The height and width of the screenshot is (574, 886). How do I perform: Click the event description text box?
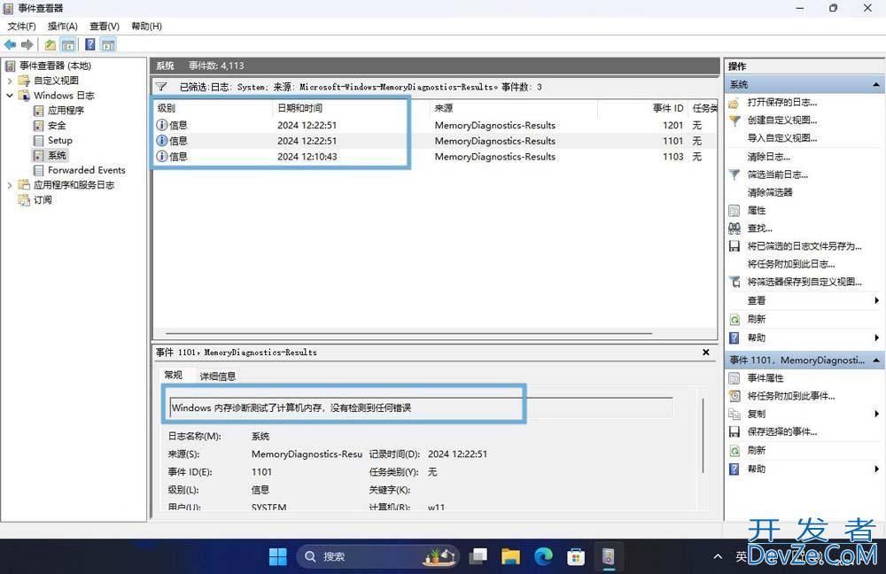click(x=422, y=407)
